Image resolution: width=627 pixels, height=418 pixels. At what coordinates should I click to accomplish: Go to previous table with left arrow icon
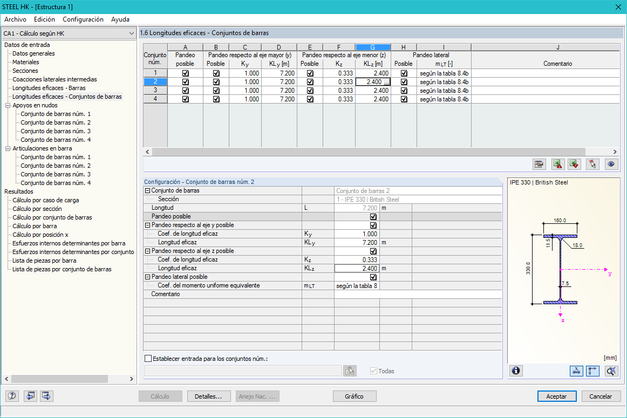[30, 396]
